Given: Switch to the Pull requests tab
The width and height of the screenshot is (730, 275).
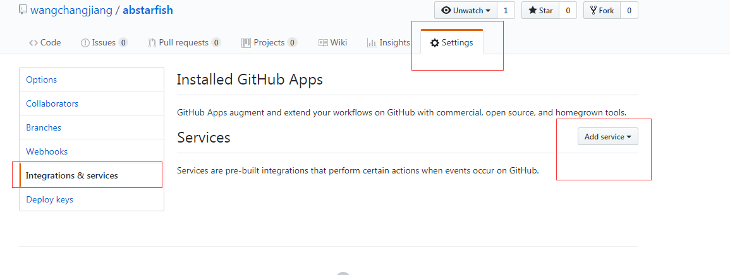Looking at the screenshot, I should click(184, 43).
